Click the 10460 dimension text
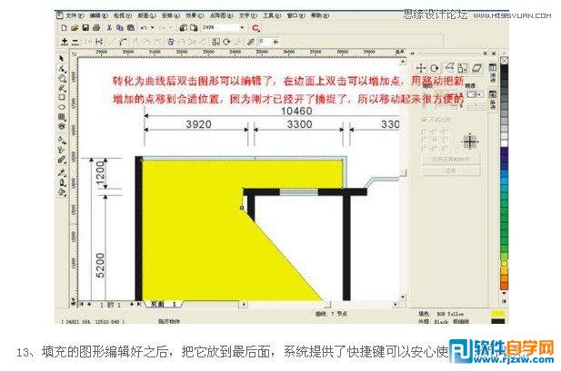This screenshot has height=371, width=561. click(296, 111)
